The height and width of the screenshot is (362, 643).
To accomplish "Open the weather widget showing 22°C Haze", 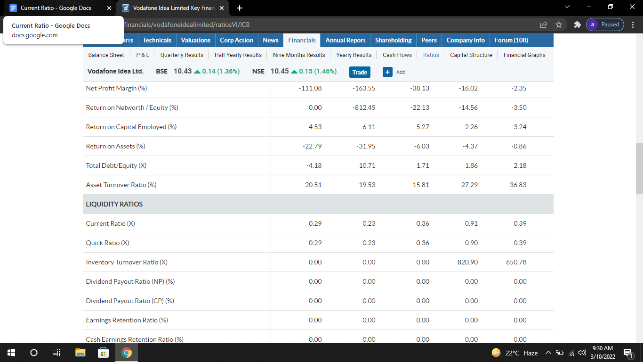I will tap(514, 353).
